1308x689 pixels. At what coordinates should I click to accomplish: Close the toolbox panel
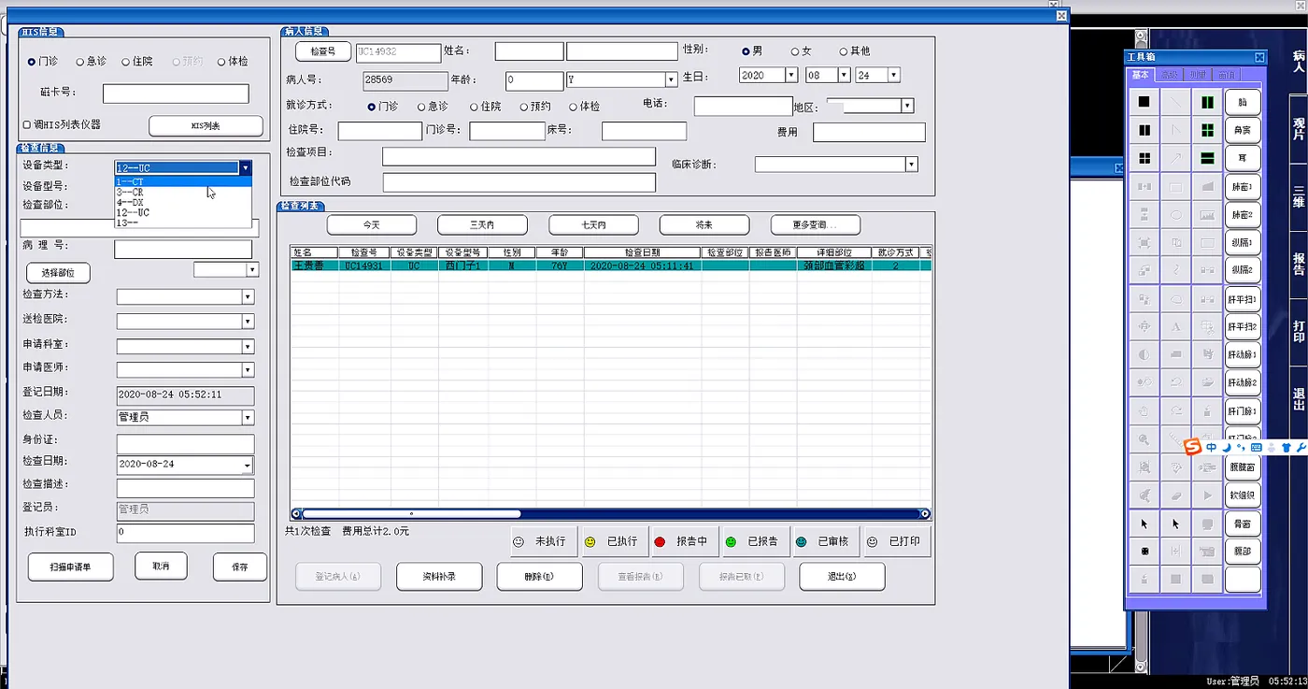(x=1259, y=57)
